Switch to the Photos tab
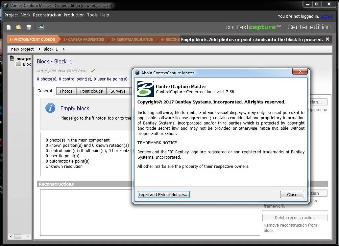 click(66, 91)
